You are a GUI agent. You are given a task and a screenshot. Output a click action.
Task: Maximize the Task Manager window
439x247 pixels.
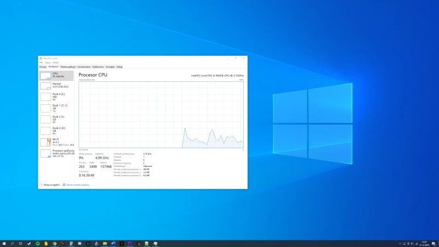(x=236, y=58)
